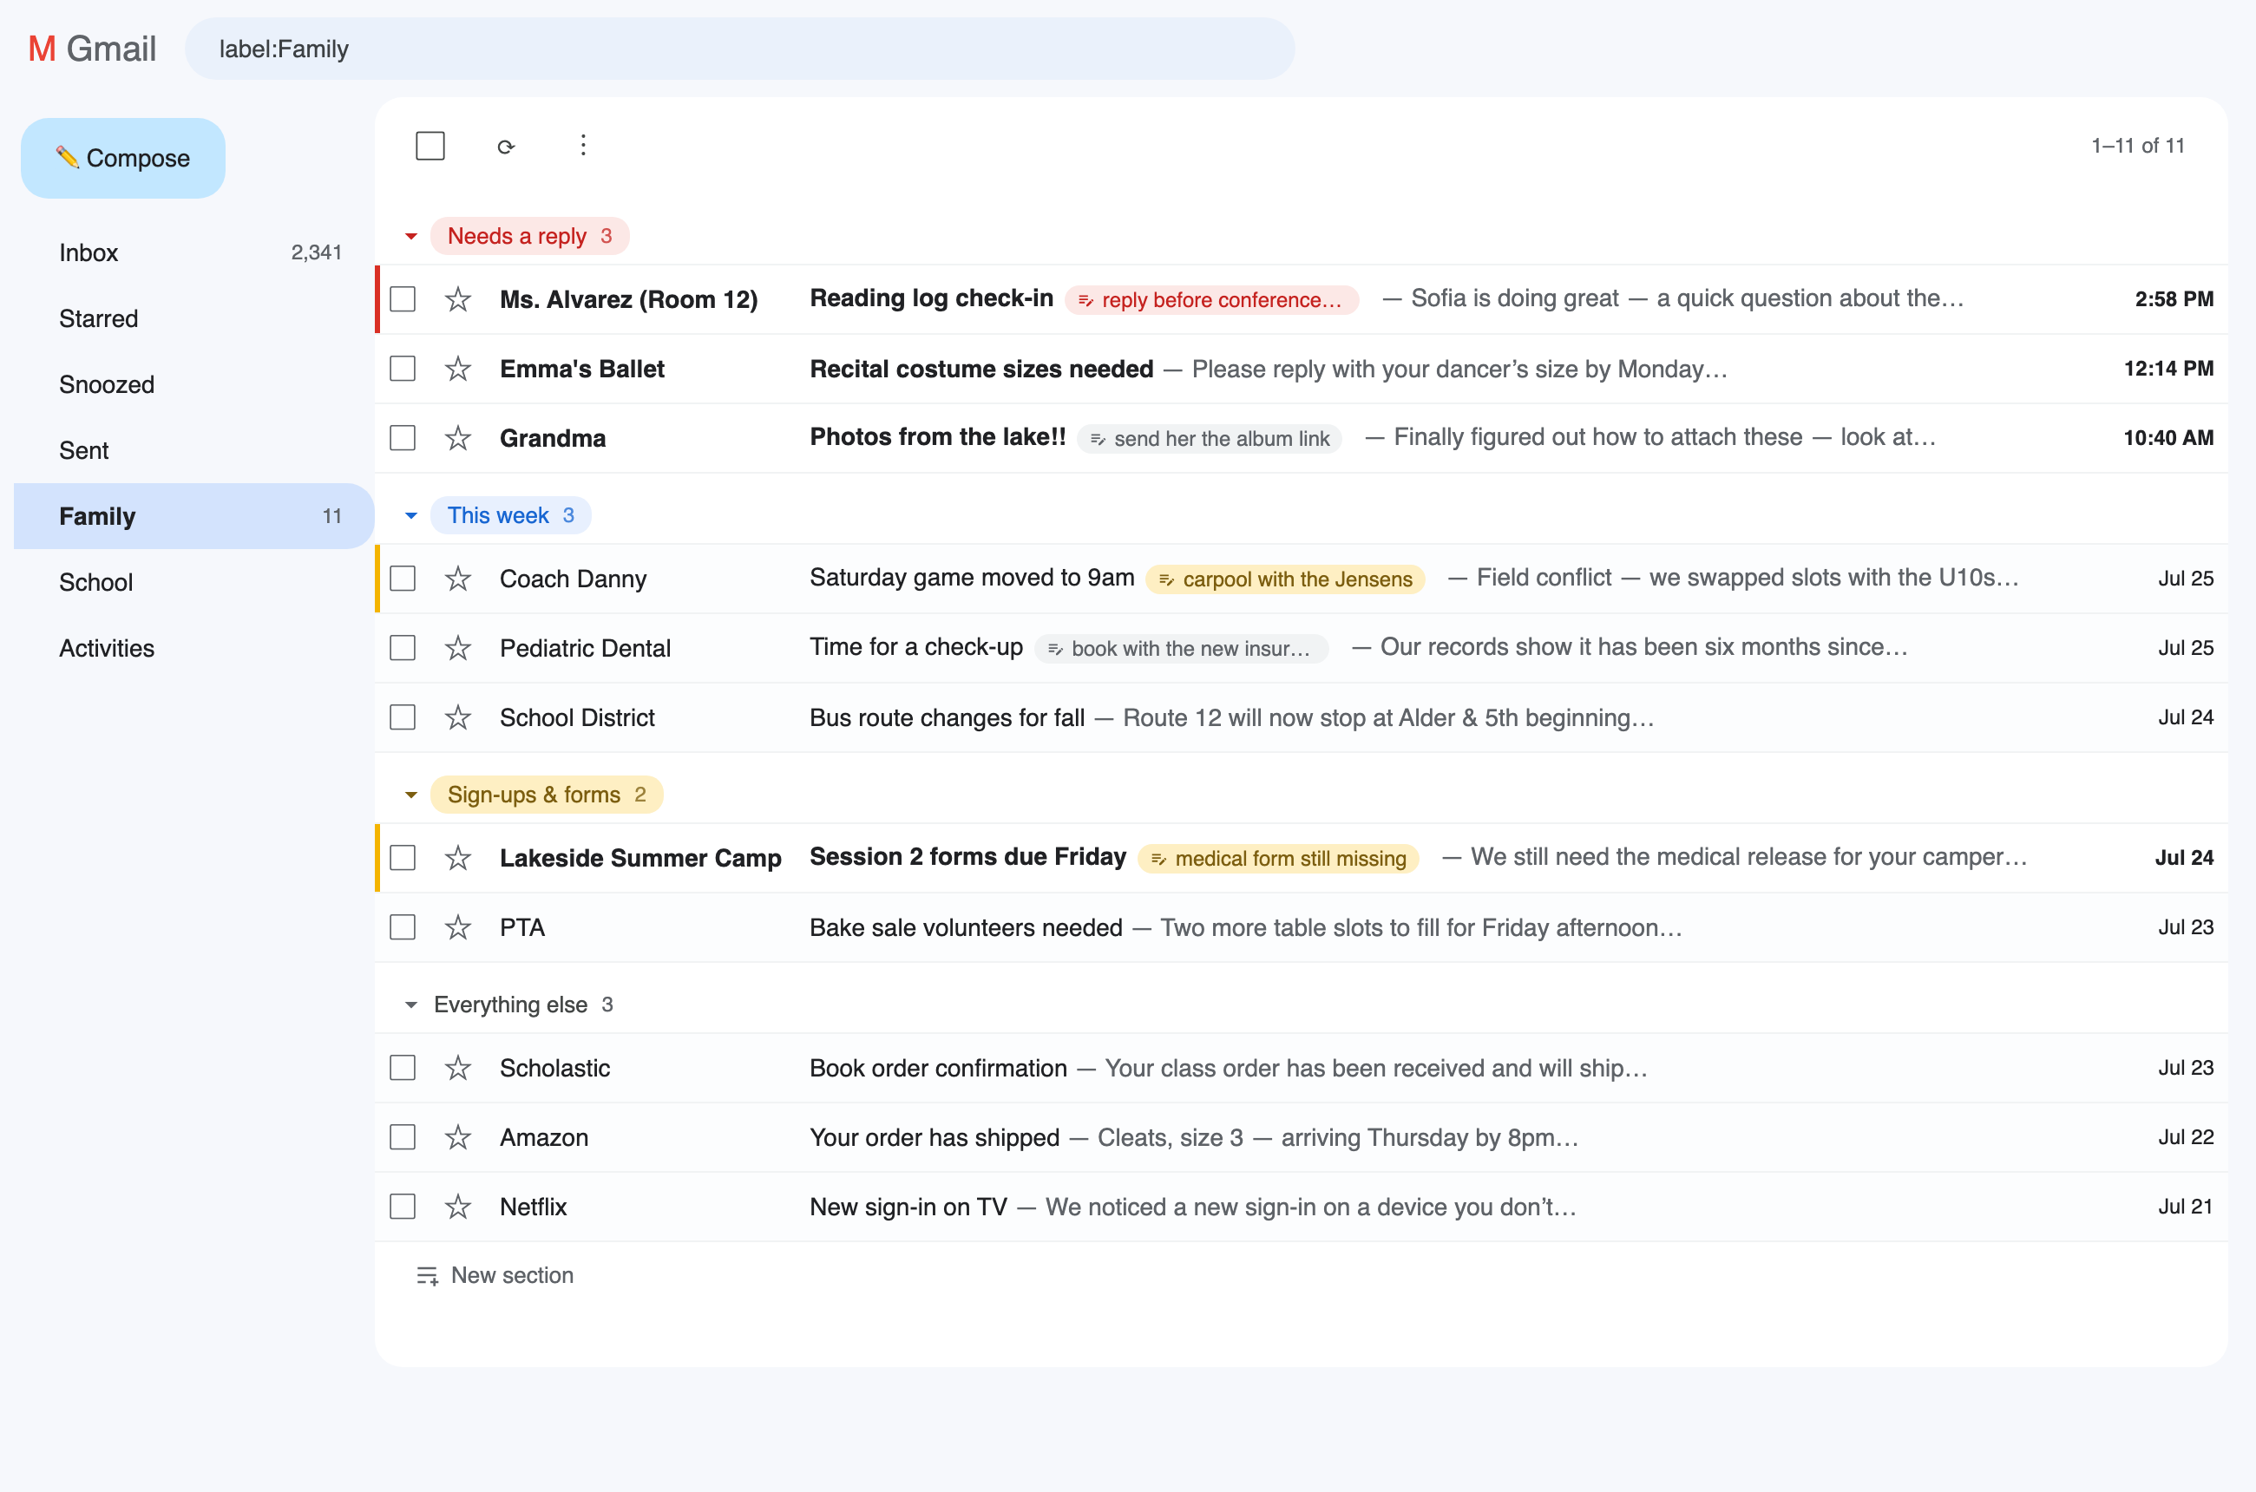The width and height of the screenshot is (2256, 1492).
Task: Star the Coach Danny message
Action: [458, 579]
